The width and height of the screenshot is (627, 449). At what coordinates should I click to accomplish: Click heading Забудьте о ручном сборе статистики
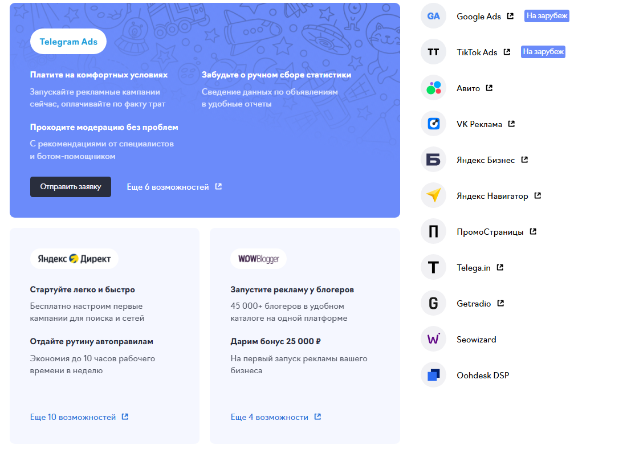click(276, 75)
